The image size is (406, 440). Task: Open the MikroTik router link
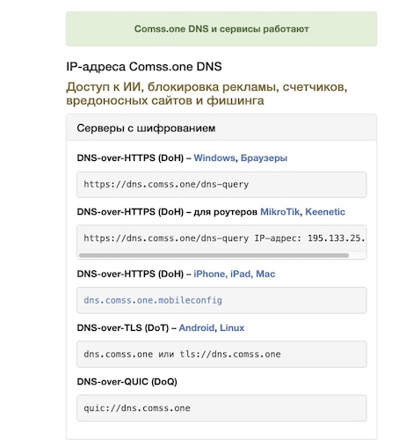click(280, 212)
